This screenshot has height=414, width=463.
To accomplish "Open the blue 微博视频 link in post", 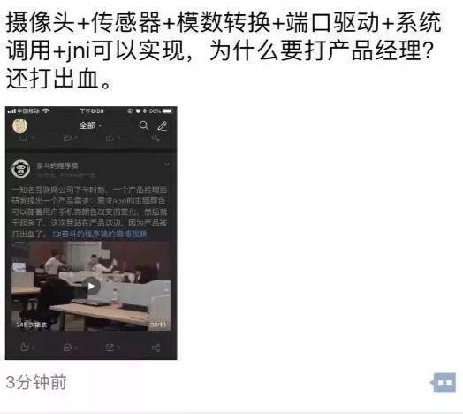I will 100,234.
